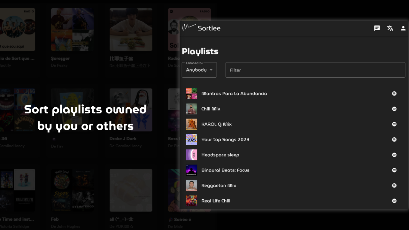Click the Feb playlist title in background
Viewport: 409px width, 230px height.
55,219
